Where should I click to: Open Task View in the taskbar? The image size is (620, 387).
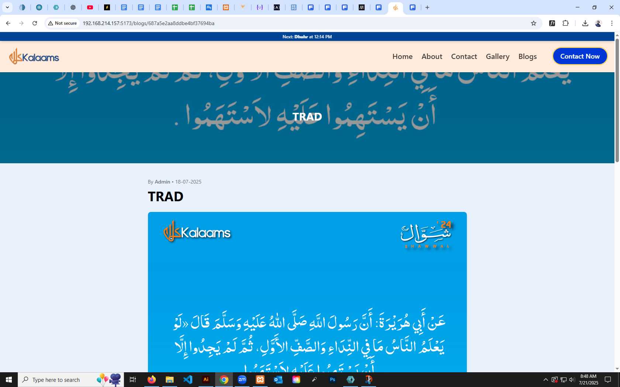click(133, 380)
